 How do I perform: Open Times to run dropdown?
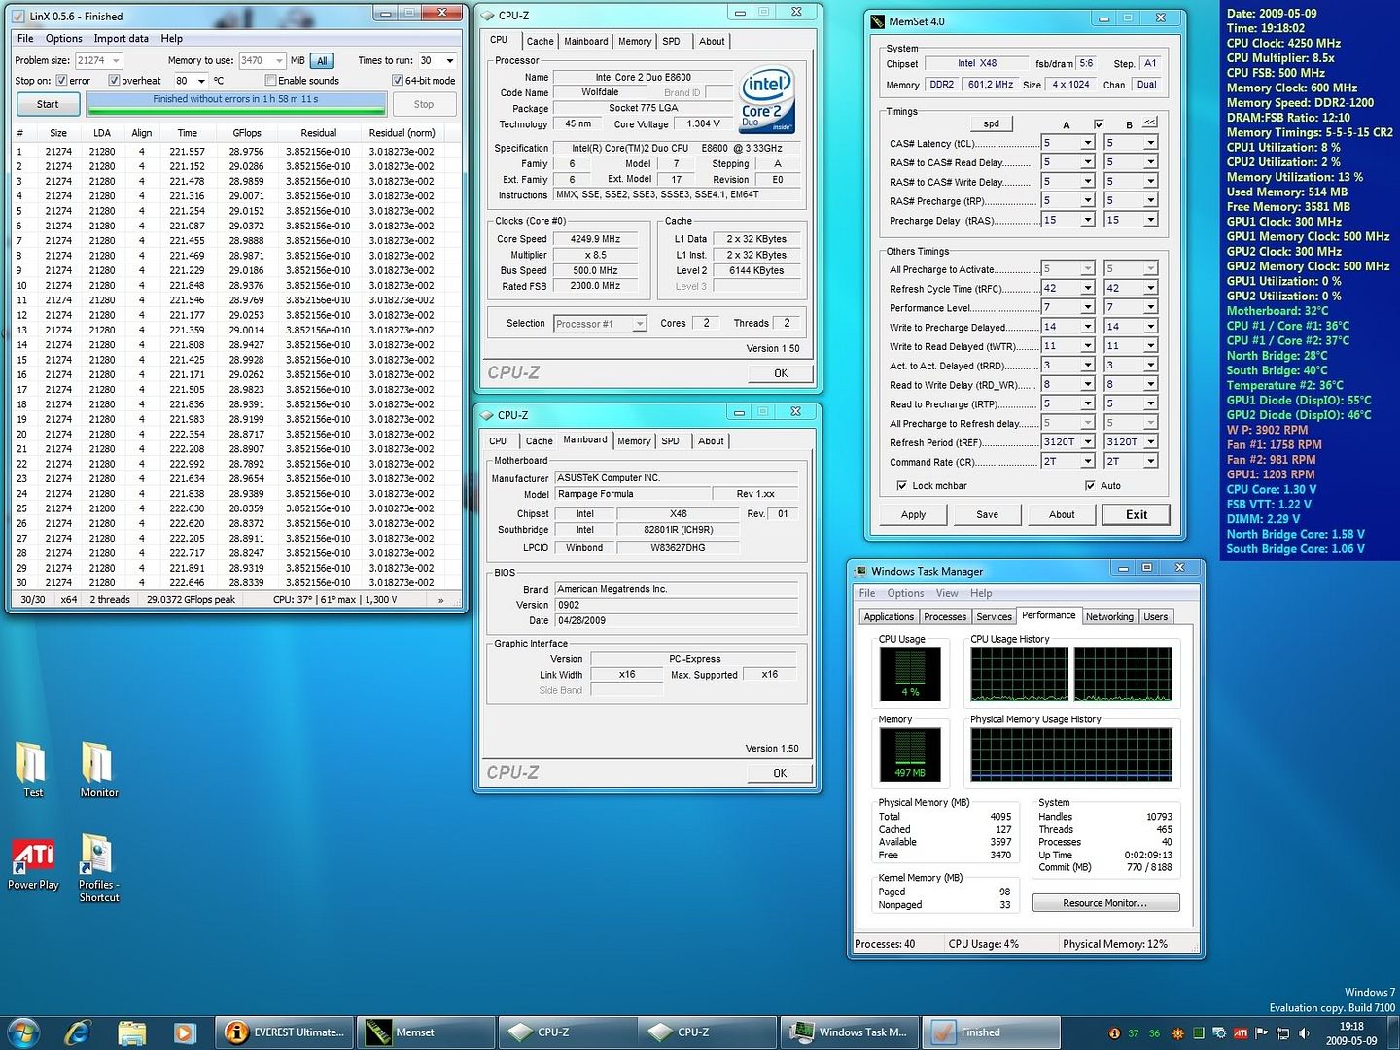(450, 60)
